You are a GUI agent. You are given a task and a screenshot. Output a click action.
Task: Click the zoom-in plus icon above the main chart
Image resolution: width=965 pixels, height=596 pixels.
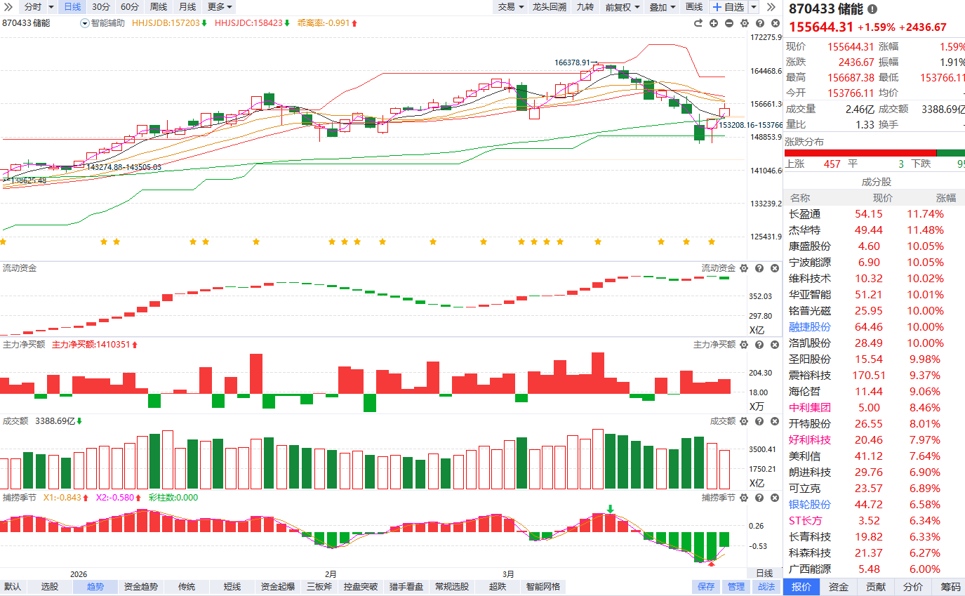(x=714, y=23)
